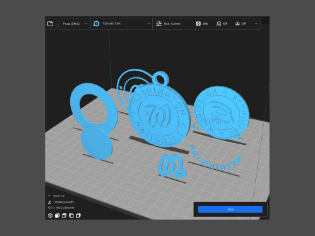
Task: Switch to 3D view icon
Action: point(50,216)
